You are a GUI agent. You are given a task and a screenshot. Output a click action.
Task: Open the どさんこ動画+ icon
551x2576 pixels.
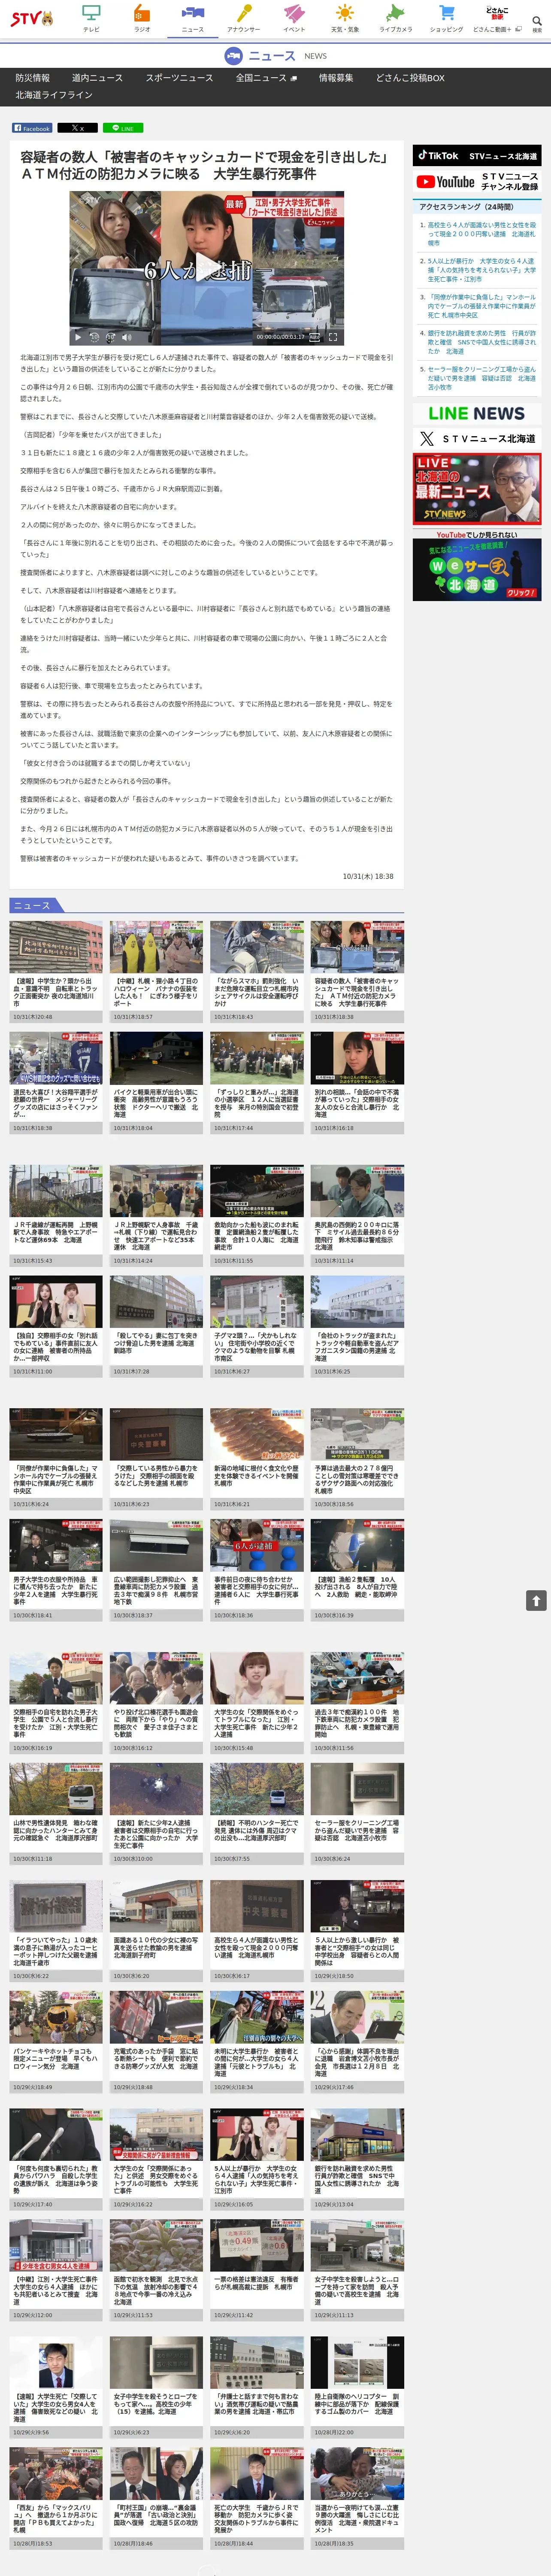click(497, 18)
